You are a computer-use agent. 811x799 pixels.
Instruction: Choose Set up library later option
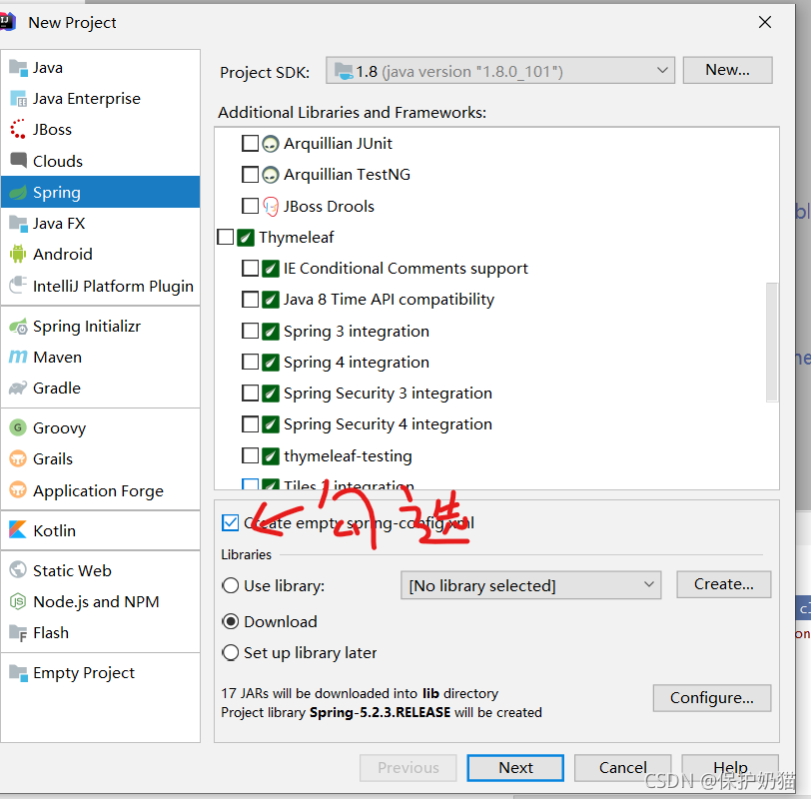click(x=230, y=652)
